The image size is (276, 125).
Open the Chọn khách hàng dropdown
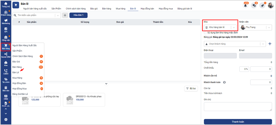pos(263,44)
